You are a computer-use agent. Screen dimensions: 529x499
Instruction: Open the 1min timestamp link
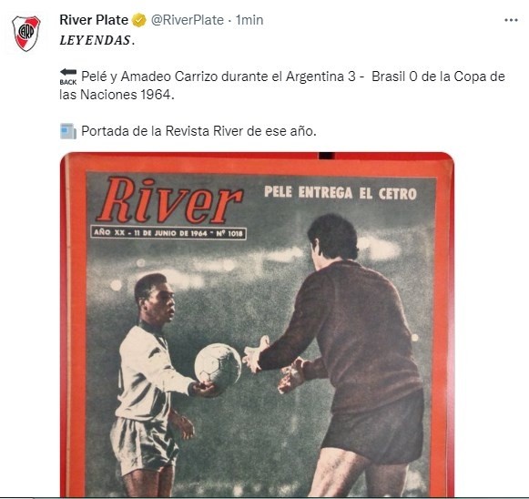coord(249,20)
